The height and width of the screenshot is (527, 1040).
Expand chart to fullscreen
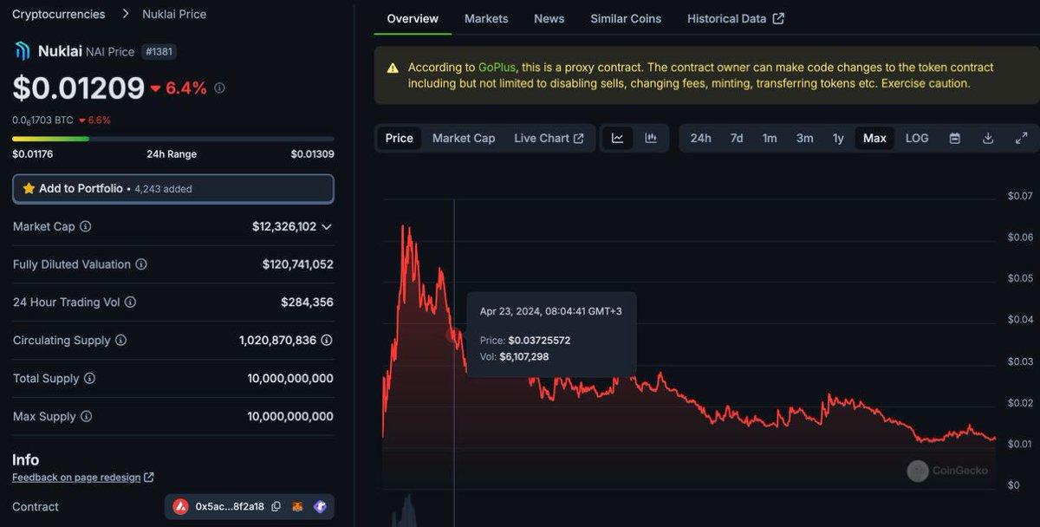[1021, 139]
